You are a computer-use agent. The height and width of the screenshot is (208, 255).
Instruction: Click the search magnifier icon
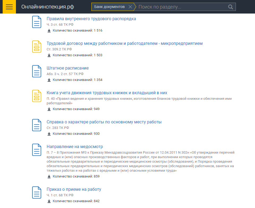(231, 7)
